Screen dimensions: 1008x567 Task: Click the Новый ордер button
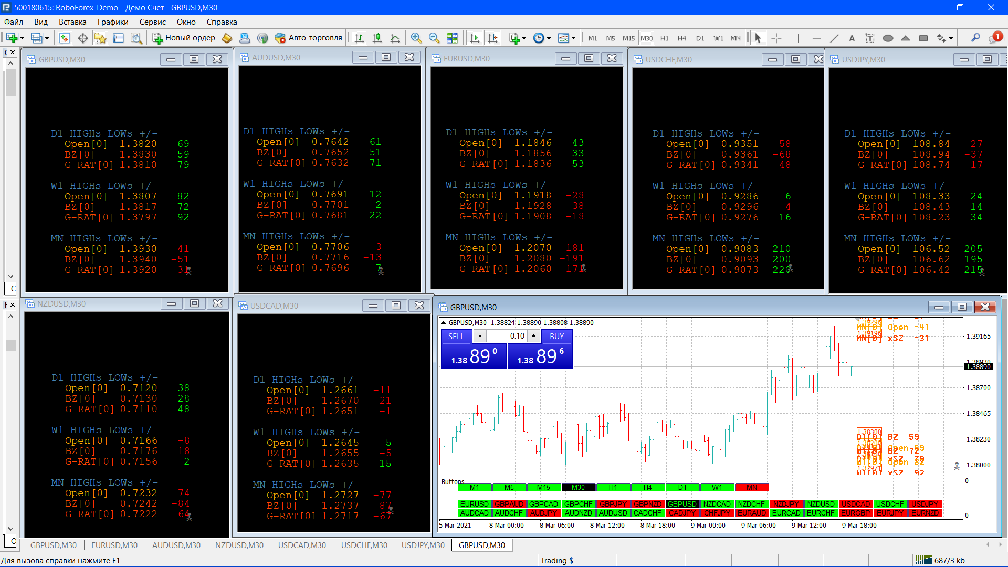click(x=184, y=38)
